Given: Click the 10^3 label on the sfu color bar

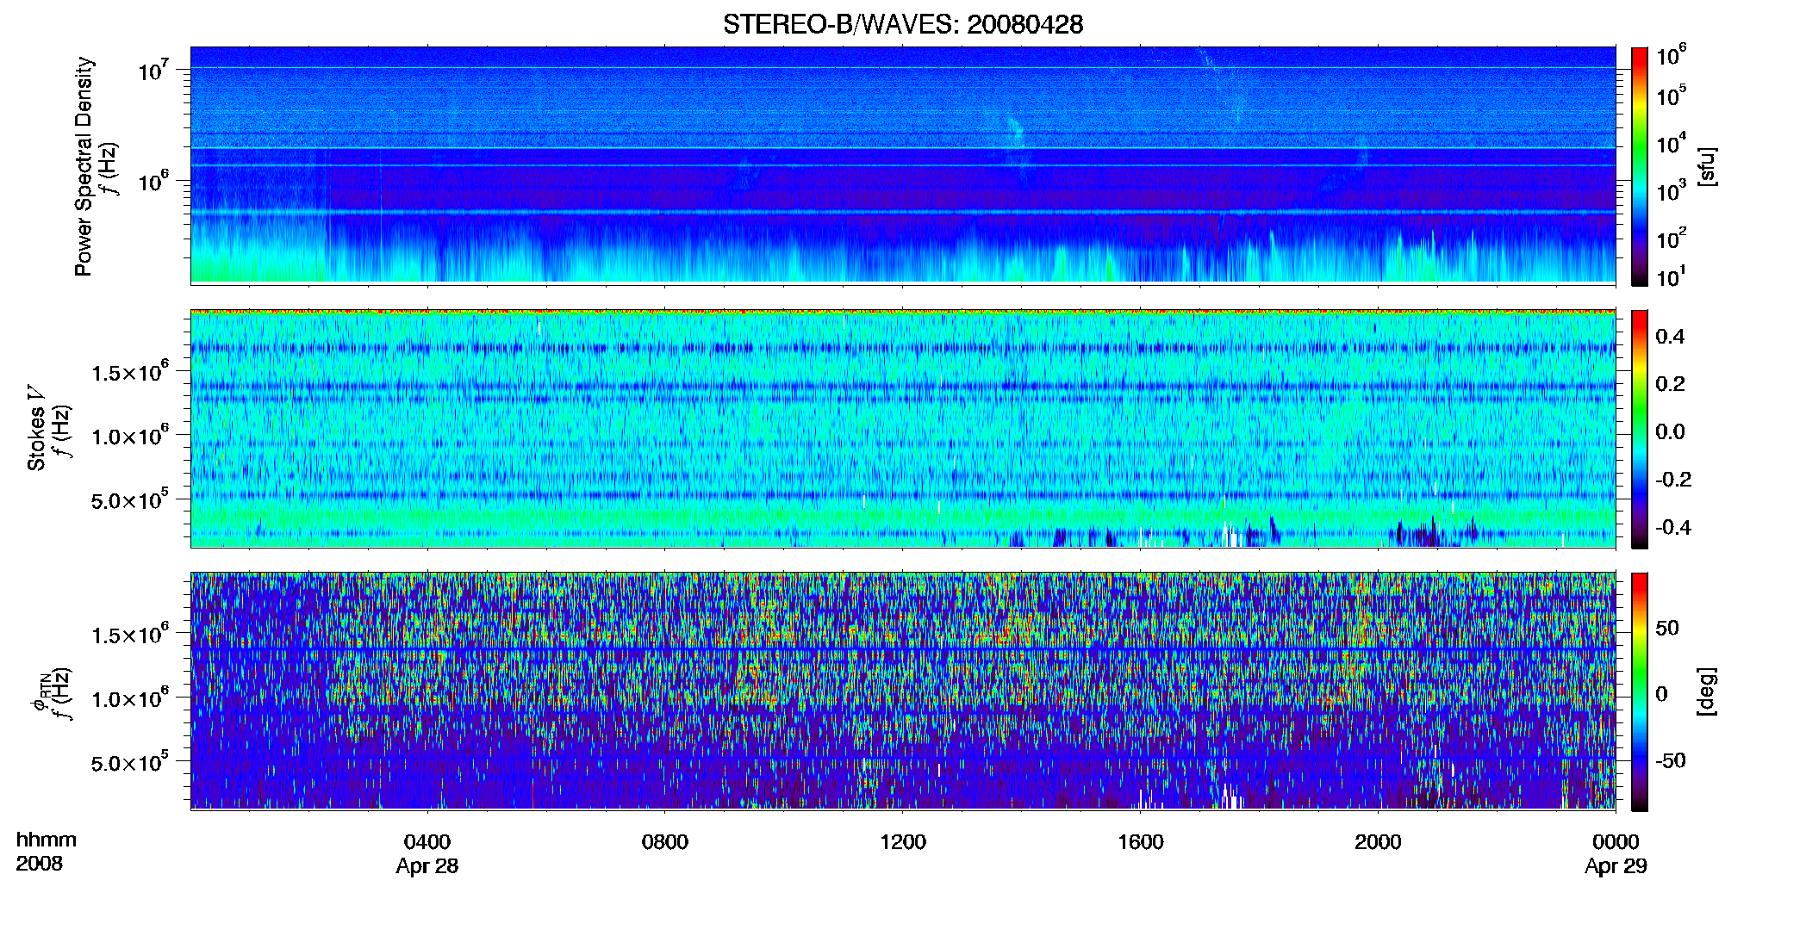Looking at the screenshot, I should click(x=1671, y=190).
